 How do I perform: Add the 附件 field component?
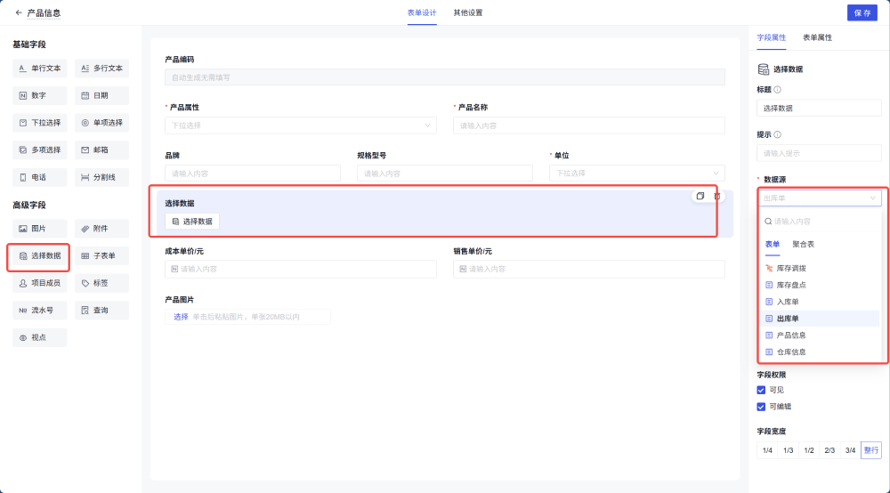(x=101, y=229)
